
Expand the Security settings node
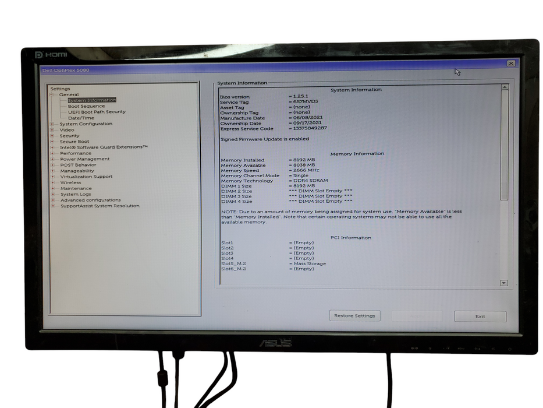click(52, 136)
